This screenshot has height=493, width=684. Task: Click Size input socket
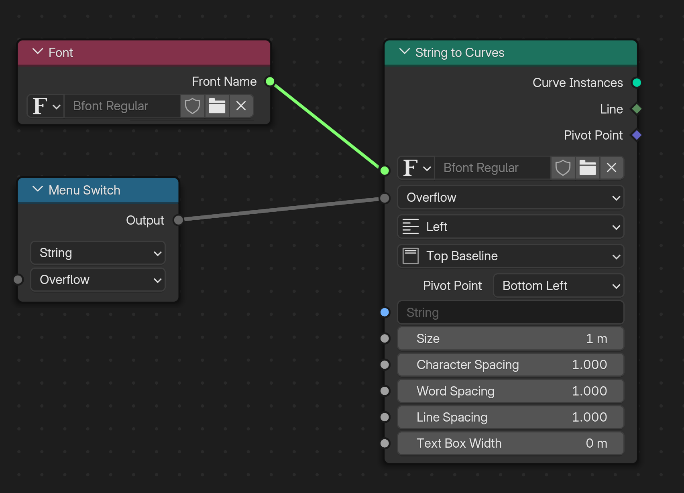pos(385,339)
